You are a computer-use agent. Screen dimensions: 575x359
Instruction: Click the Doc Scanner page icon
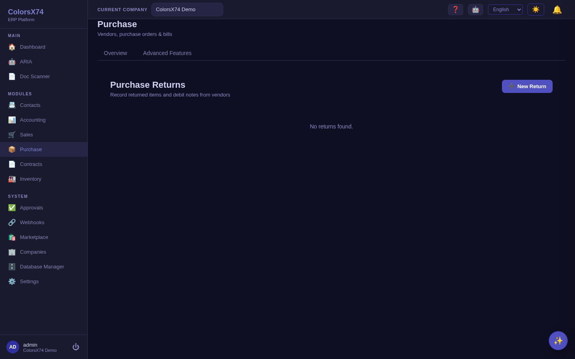[12, 77]
